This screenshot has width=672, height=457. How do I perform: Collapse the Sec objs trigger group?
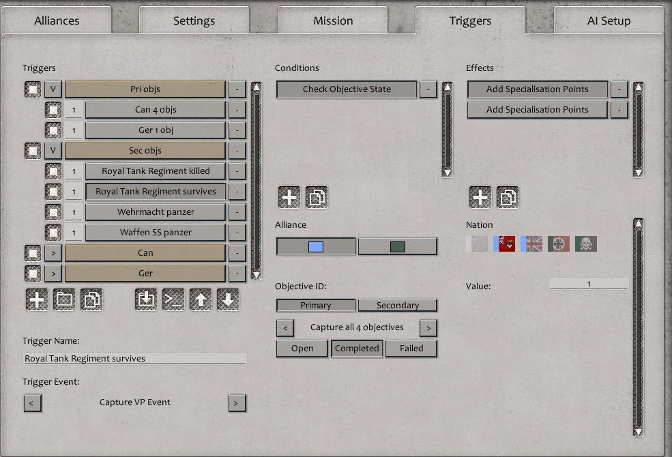[x=53, y=150]
